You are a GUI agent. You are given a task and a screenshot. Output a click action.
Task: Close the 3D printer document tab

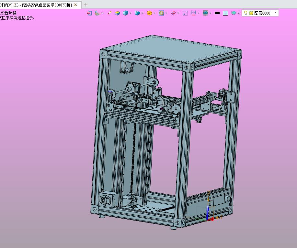(x=75, y=5)
